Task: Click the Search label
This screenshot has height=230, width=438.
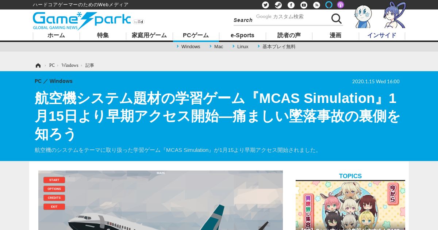Action: coord(243,20)
